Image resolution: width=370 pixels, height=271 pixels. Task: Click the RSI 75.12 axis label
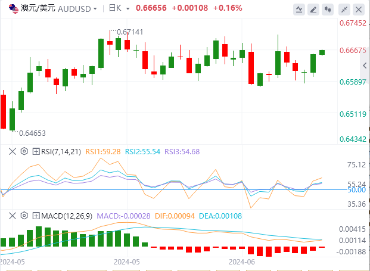(x=356, y=164)
